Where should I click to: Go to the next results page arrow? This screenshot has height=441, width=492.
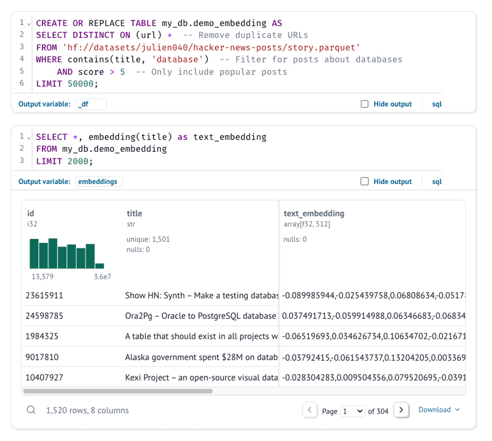click(x=401, y=410)
